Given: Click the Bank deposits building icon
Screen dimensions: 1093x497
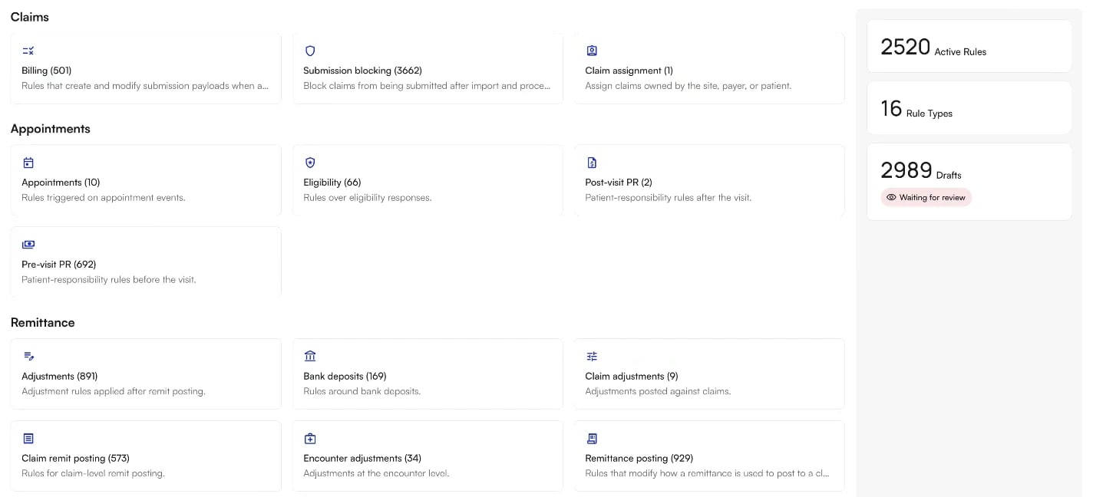Looking at the screenshot, I should coord(310,357).
